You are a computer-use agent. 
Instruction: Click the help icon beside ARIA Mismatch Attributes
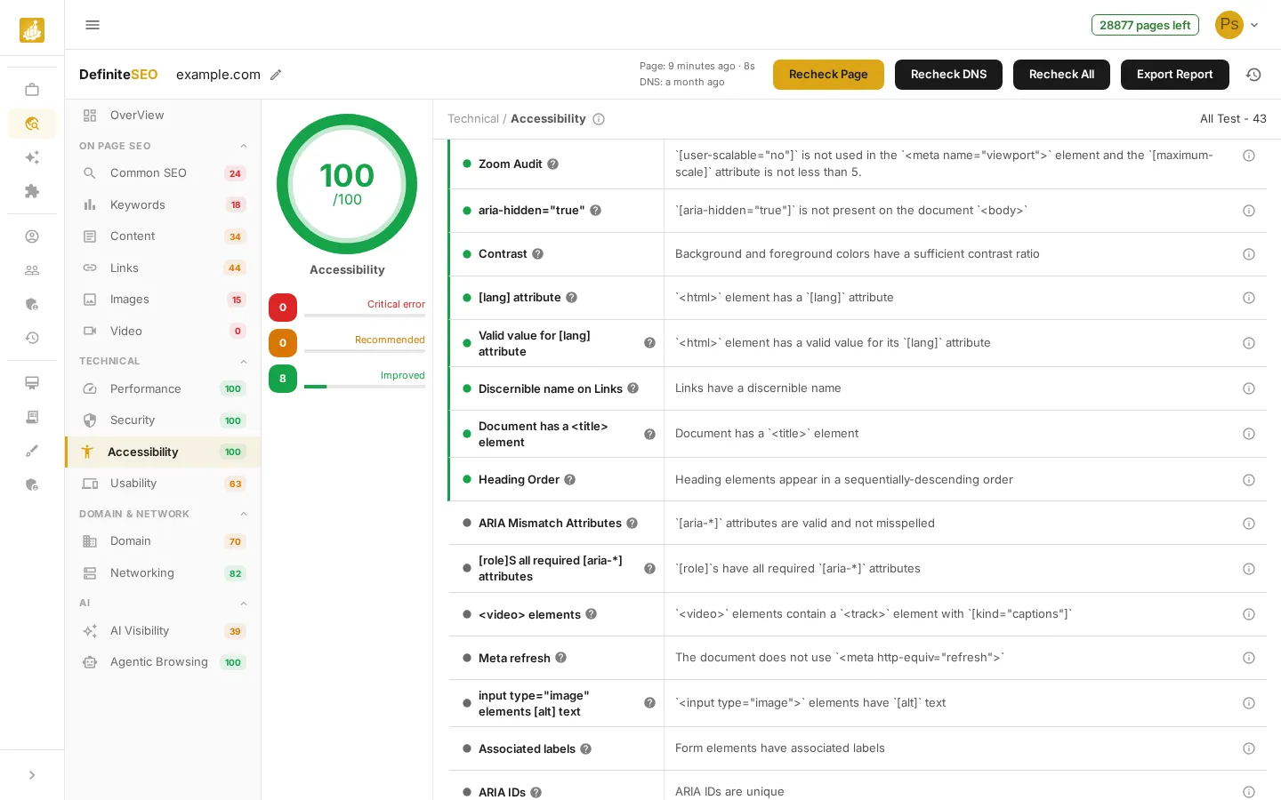click(632, 524)
